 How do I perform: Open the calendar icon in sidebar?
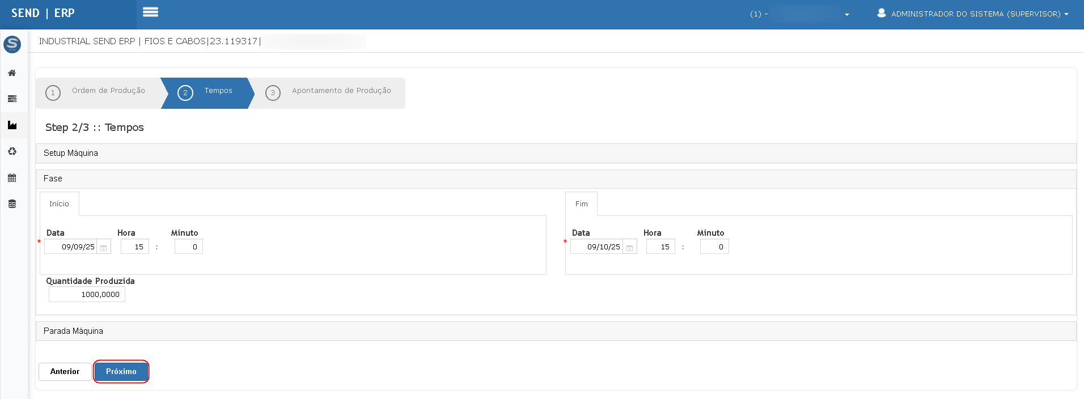tap(12, 178)
